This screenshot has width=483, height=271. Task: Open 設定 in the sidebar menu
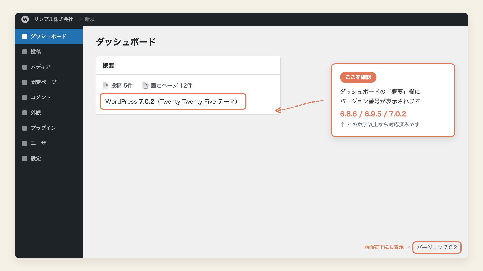pos(49,158)
